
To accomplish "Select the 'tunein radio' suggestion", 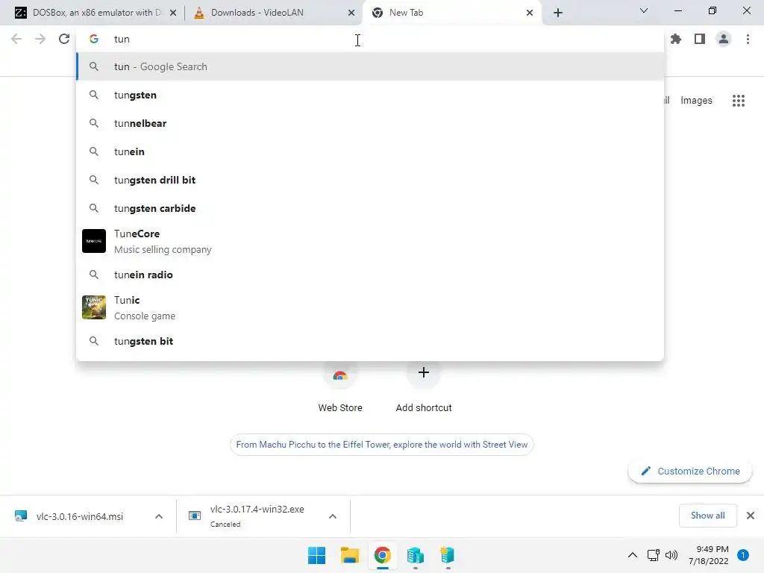I will pos(370,275).
